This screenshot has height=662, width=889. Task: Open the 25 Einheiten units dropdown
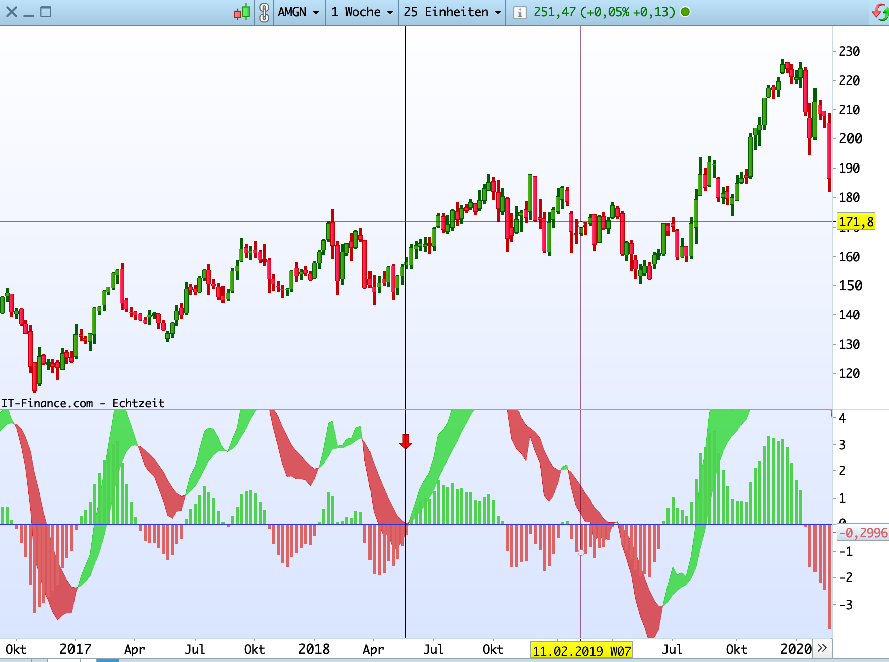pos(452,12)
